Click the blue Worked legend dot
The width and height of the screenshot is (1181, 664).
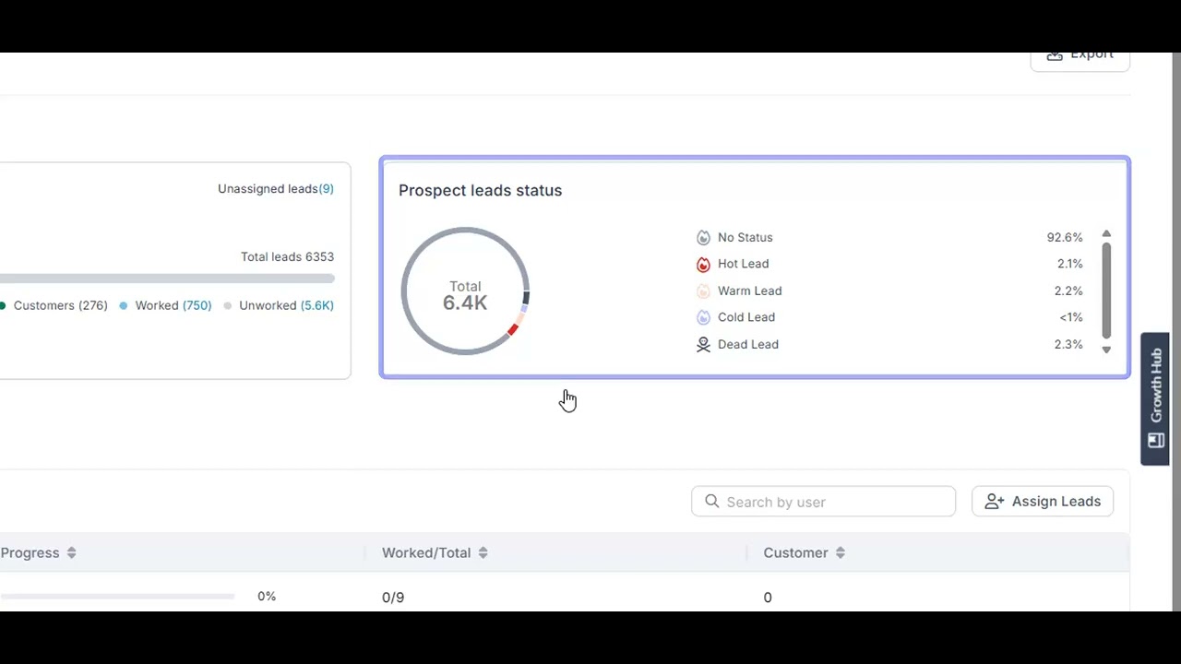click(123, 305)
